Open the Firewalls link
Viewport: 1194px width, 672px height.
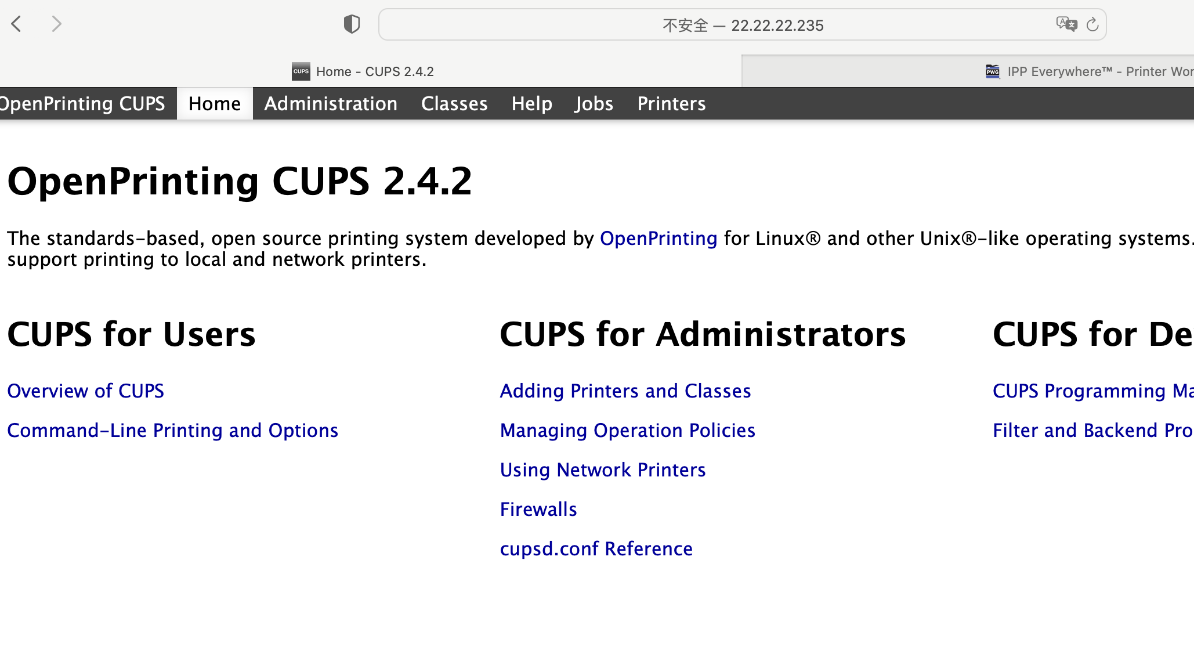[x=538, y=510]
